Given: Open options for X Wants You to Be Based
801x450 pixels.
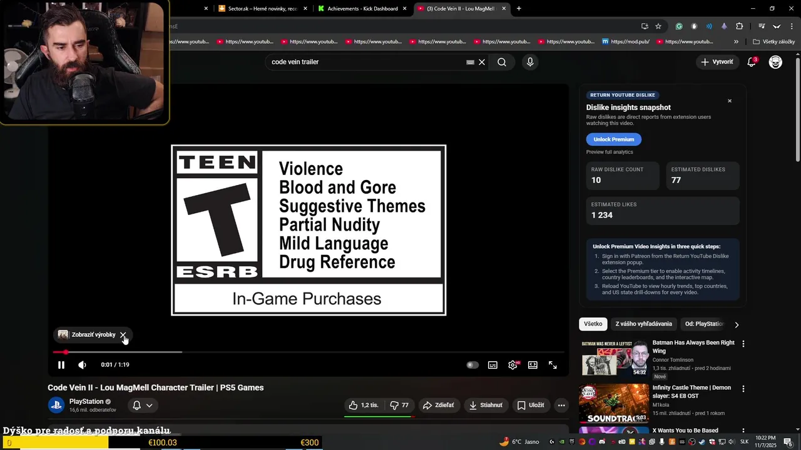Looking at the screenshot, I should [743, 431].
